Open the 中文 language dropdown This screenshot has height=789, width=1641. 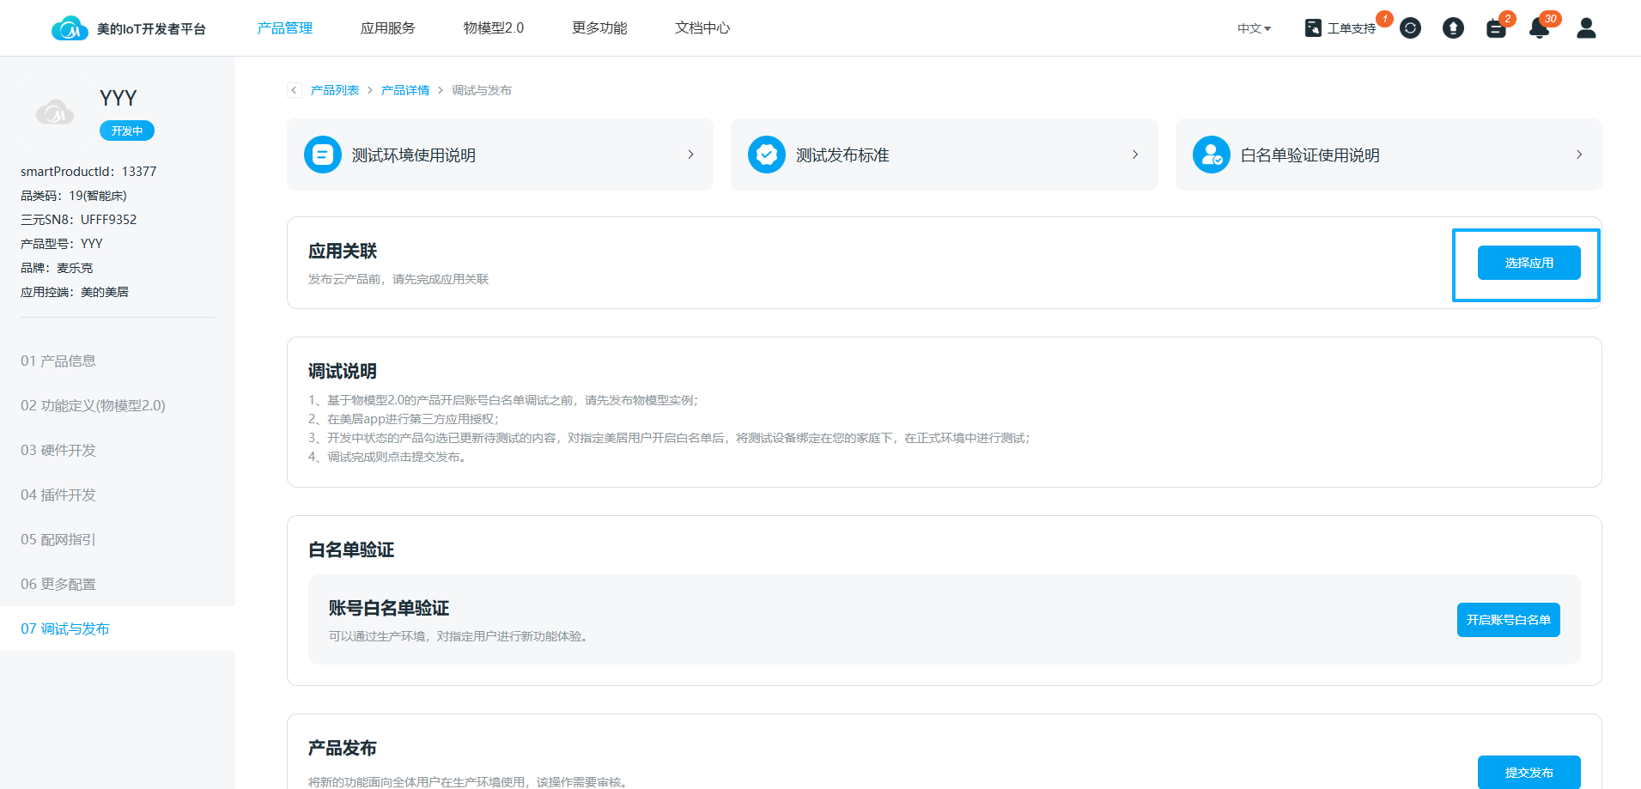[x=1254, y=28]
